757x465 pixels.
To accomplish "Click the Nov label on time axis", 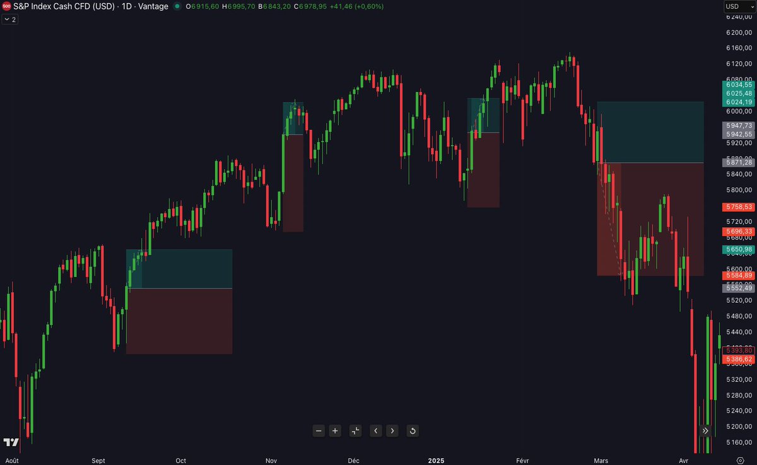I will point(271,461).
